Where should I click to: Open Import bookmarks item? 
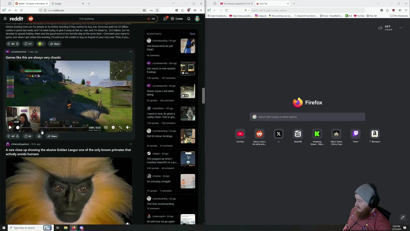[217, 16]
